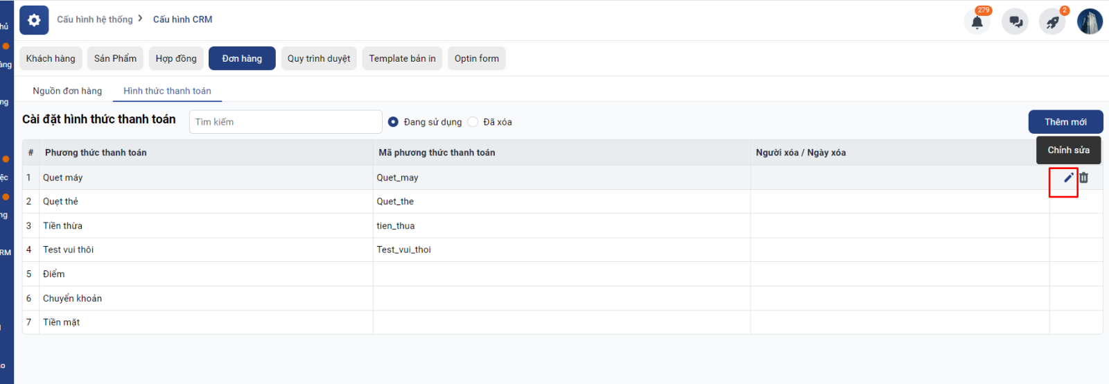Select the Đang sử dụng radio button
The height and width of the screenshot is (384, 1109).
(393, 122)
